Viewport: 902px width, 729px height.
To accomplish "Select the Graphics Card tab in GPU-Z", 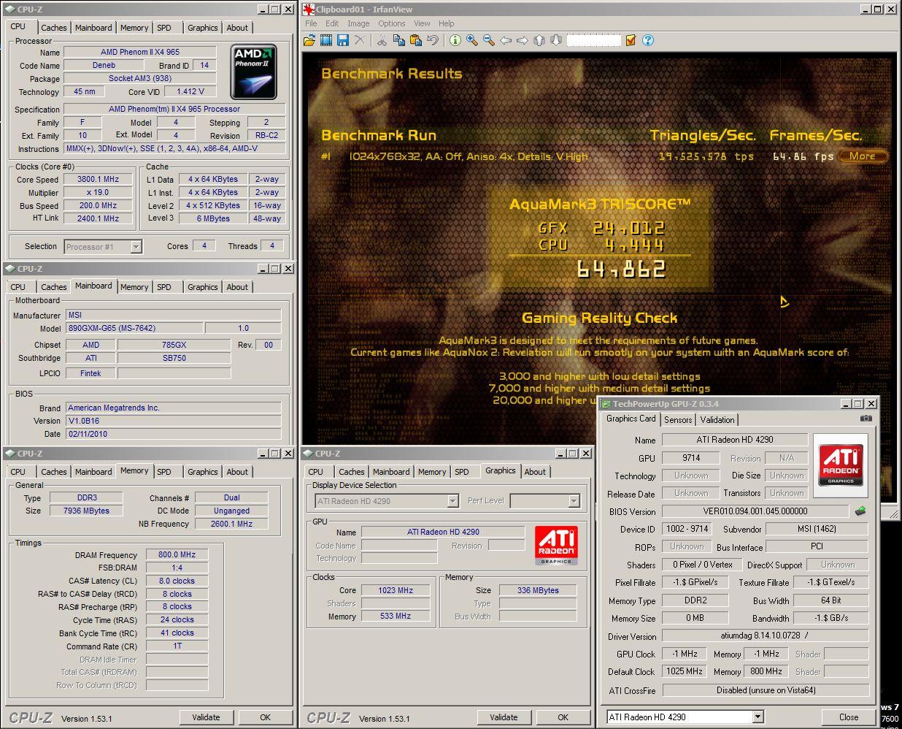I will point(631,419).
